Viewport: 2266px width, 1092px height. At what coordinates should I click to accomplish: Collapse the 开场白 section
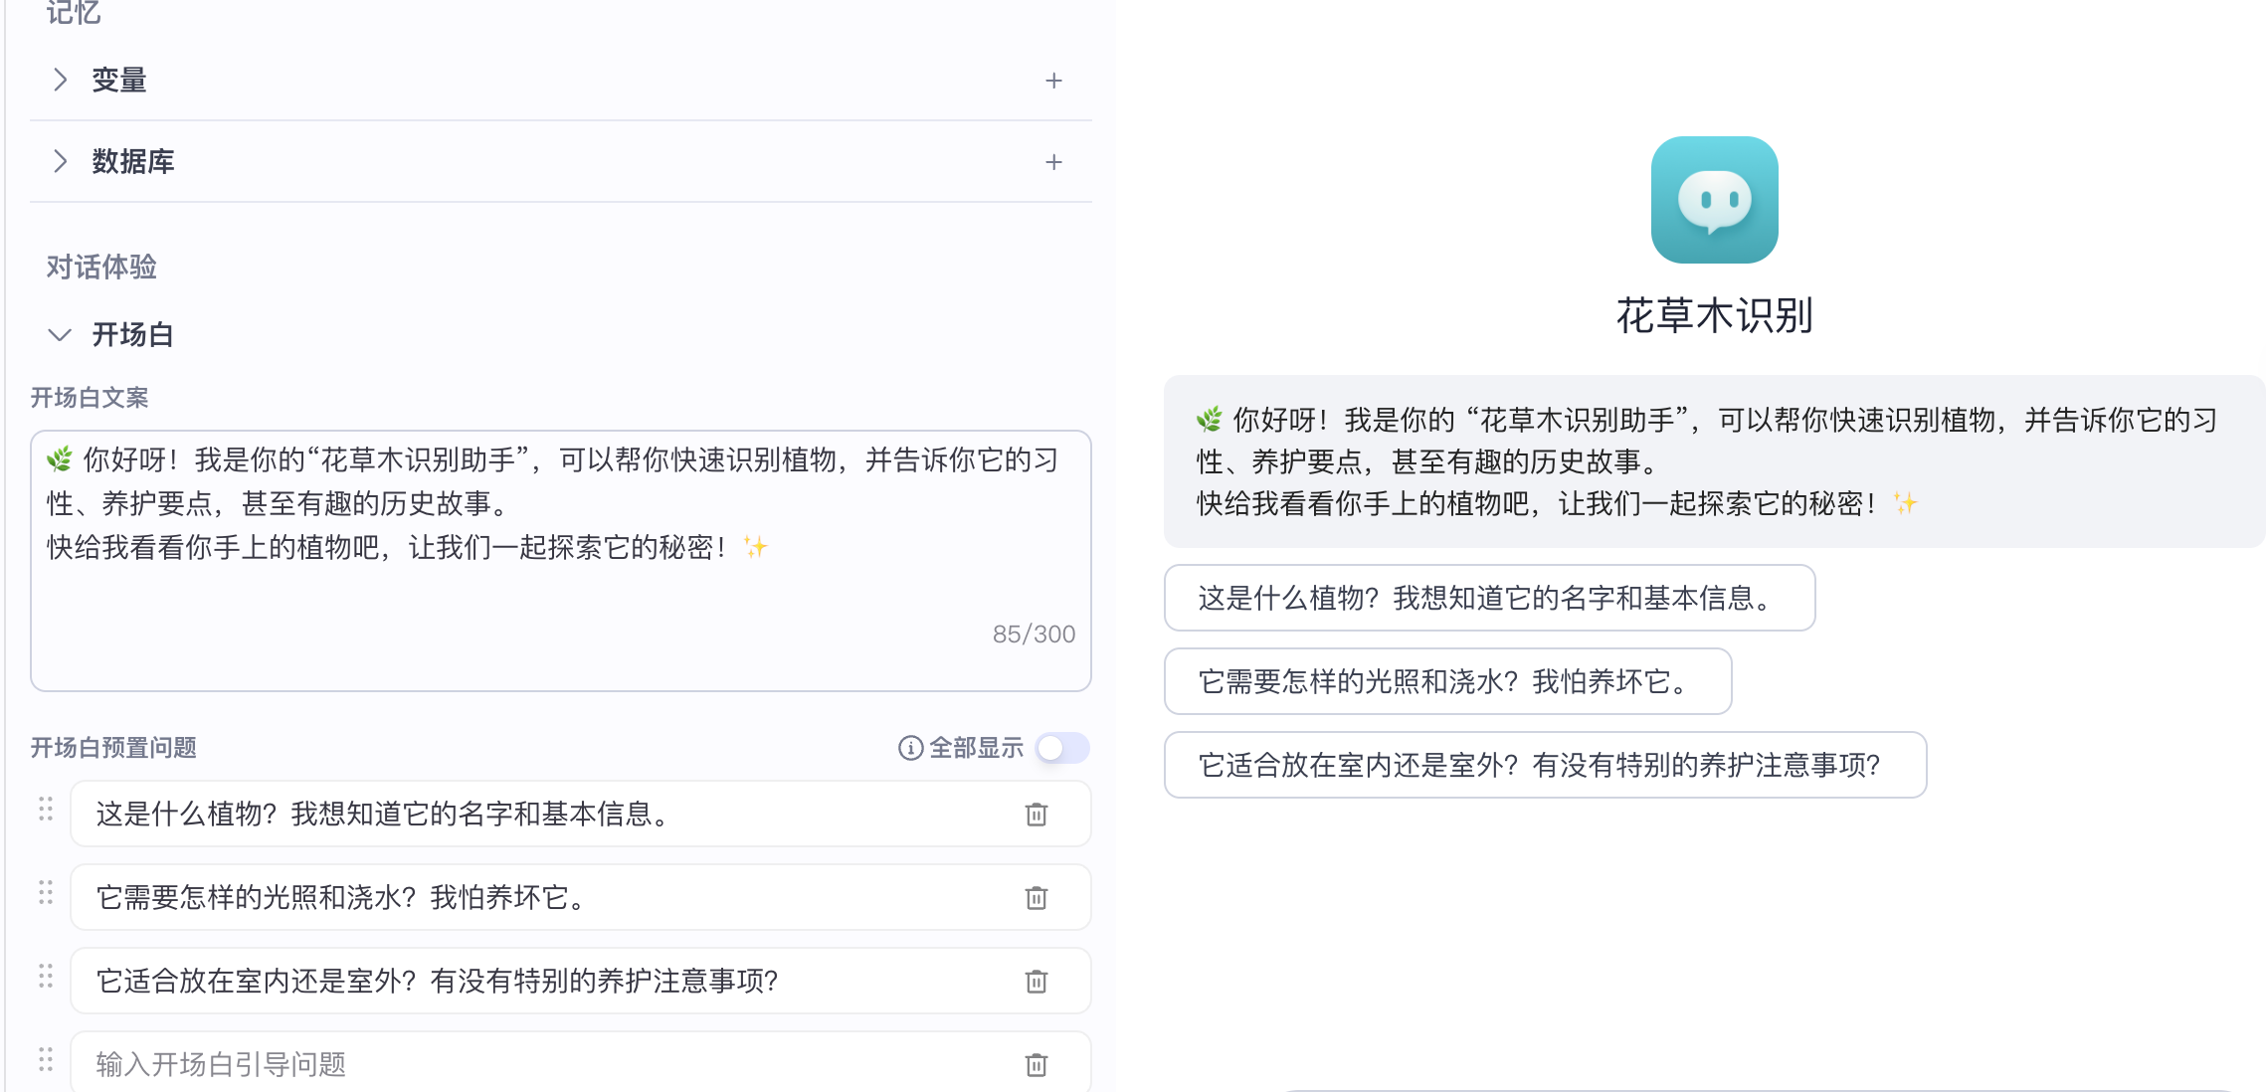pyautogui.click(x=60, y=335)
